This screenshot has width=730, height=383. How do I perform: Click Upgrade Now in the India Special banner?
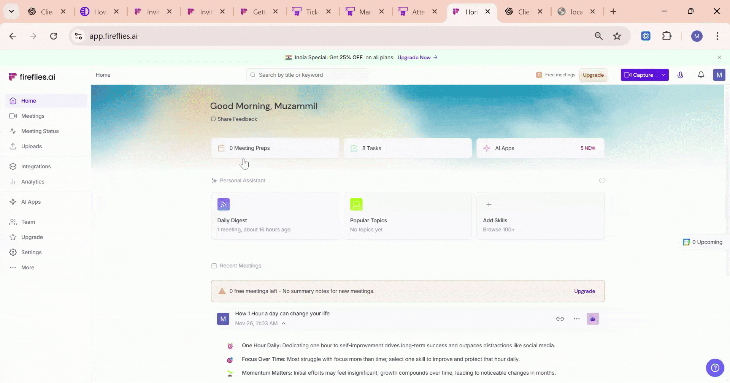tap(414, 57)
